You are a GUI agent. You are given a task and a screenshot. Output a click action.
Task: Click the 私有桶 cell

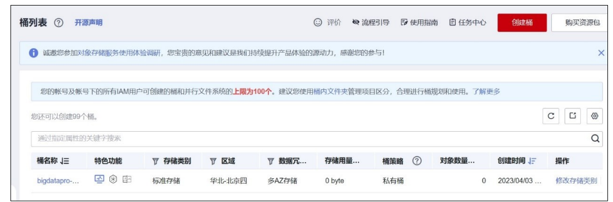click(x=392, y=180)
